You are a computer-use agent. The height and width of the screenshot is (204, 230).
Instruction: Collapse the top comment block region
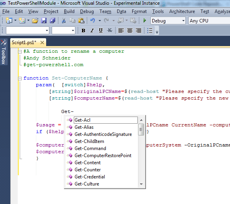[x=20, y=52]
